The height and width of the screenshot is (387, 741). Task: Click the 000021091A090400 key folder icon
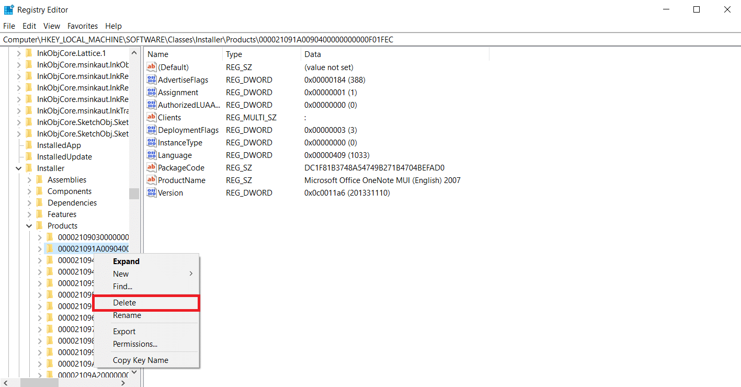[x=50, y=248]
